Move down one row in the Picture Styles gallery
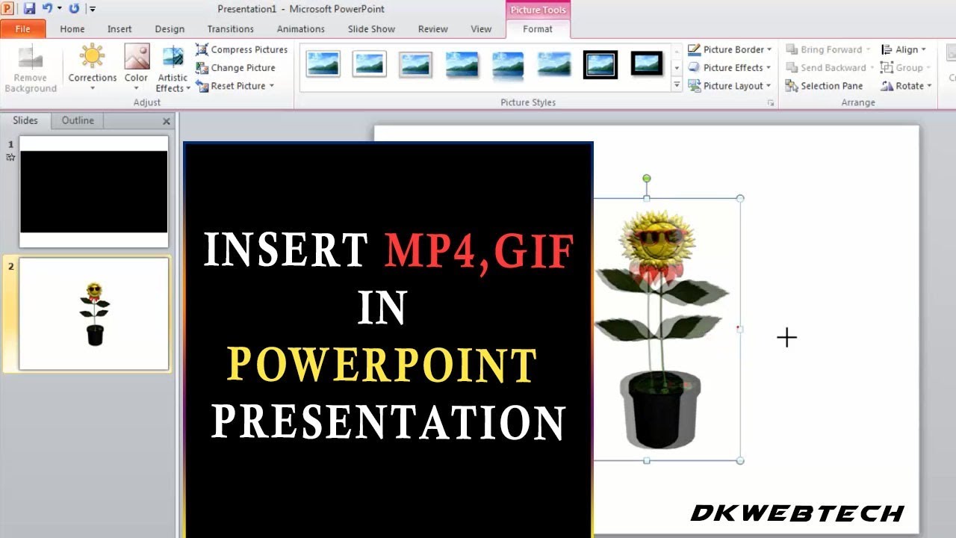956x538 pixels. (677, 67)
